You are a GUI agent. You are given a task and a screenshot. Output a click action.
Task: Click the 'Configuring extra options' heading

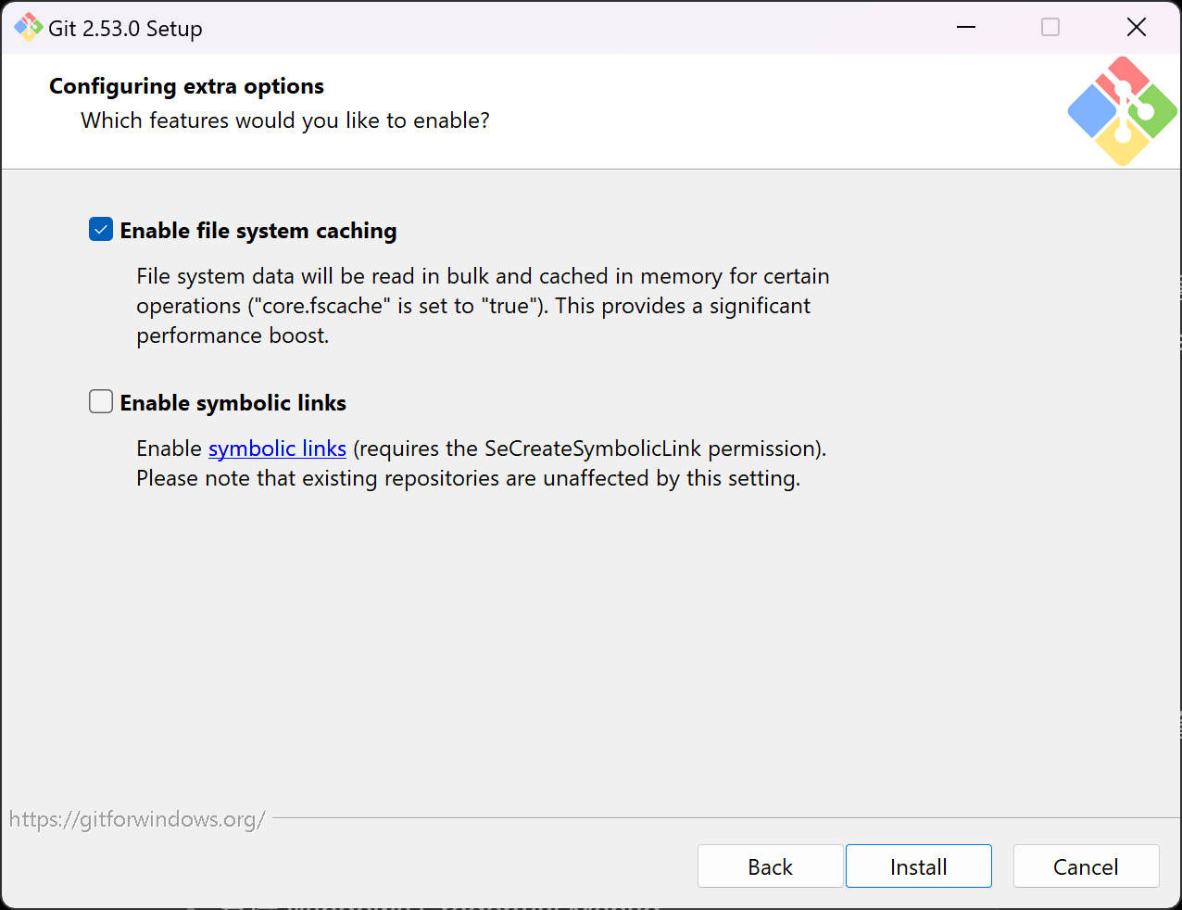point(186,86)
